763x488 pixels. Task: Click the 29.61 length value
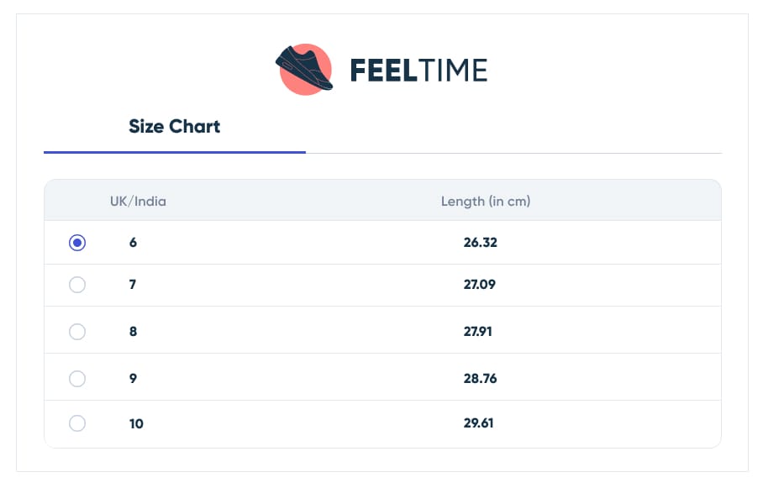point(478,423)
